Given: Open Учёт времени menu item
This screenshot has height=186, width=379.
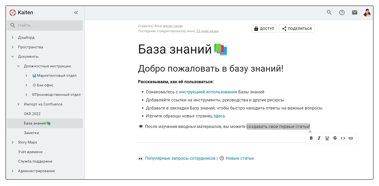Looking at the screenshot, I should coord(30,152).
